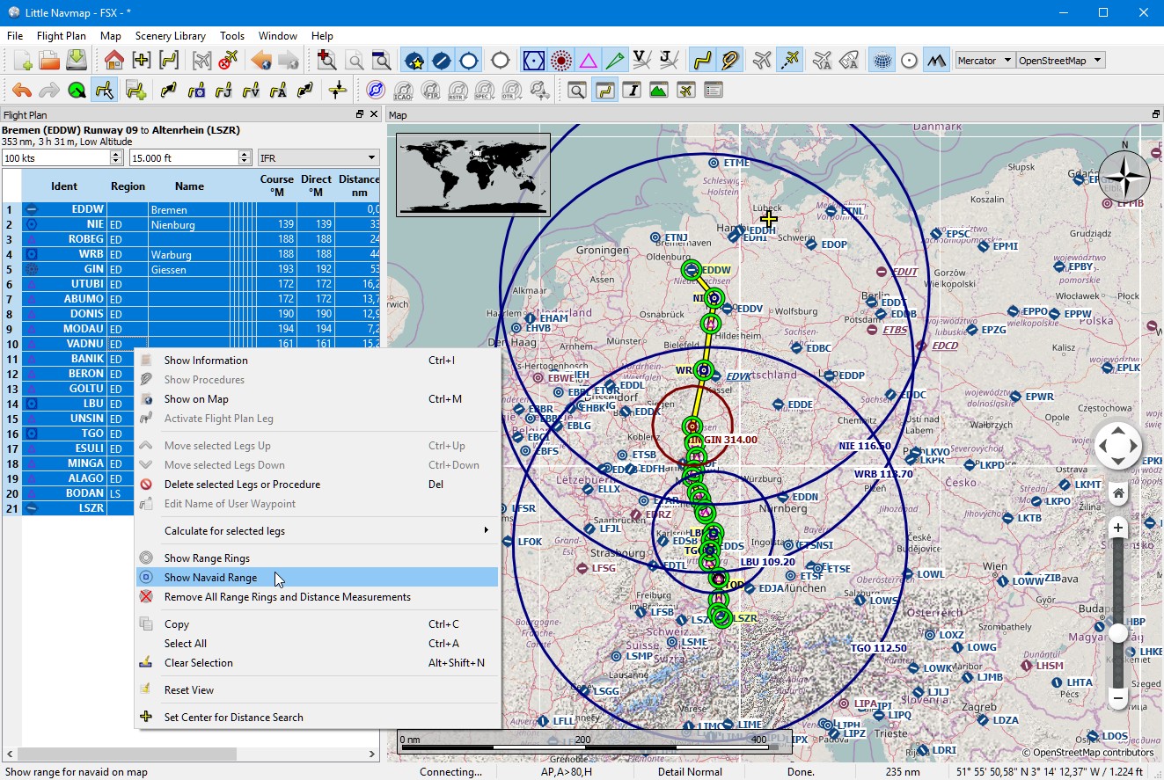Click the FIR airspace filter icon

click(430, 90)
